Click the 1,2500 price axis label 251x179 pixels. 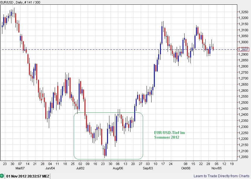[243, 102]
